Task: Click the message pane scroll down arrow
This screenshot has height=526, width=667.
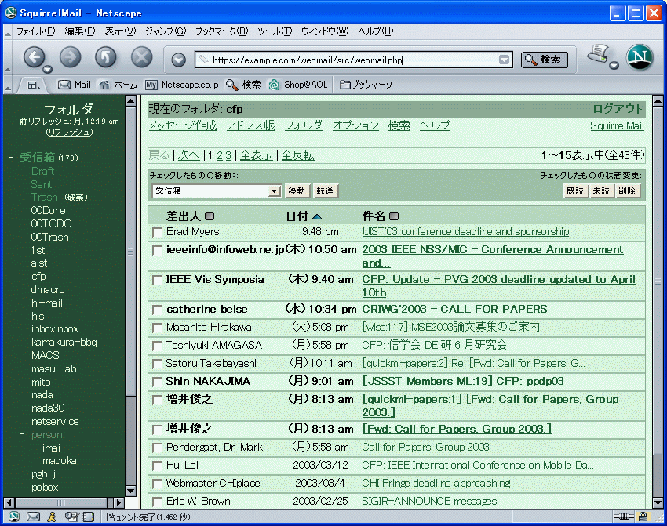Action: pos(658,503)
